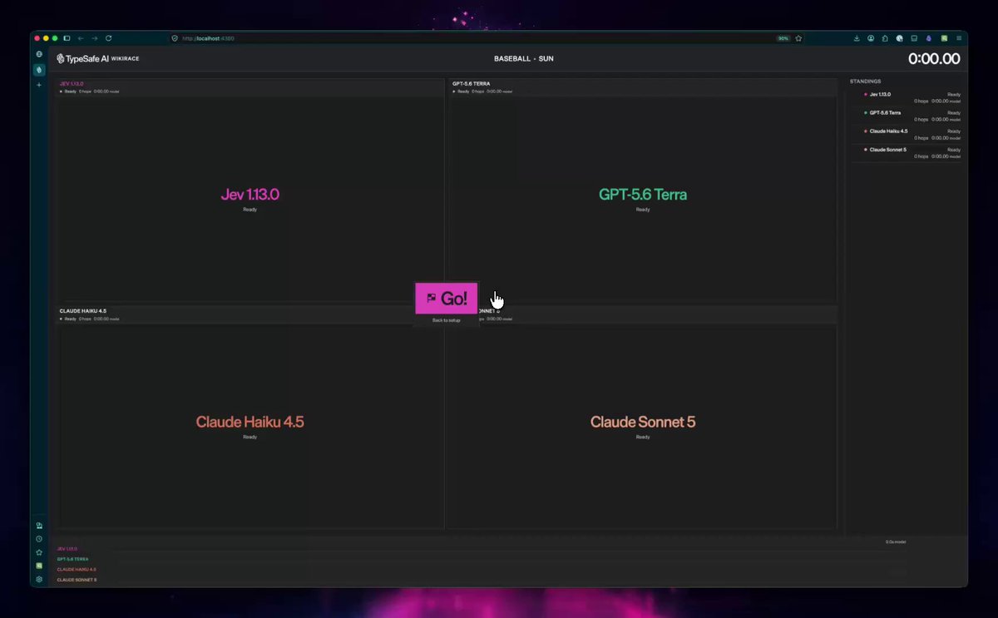The height and width of the screenshot is (618, 998).
Task: Click the large Jev 1.13.0 pane title
Action: tap(249, 195)
